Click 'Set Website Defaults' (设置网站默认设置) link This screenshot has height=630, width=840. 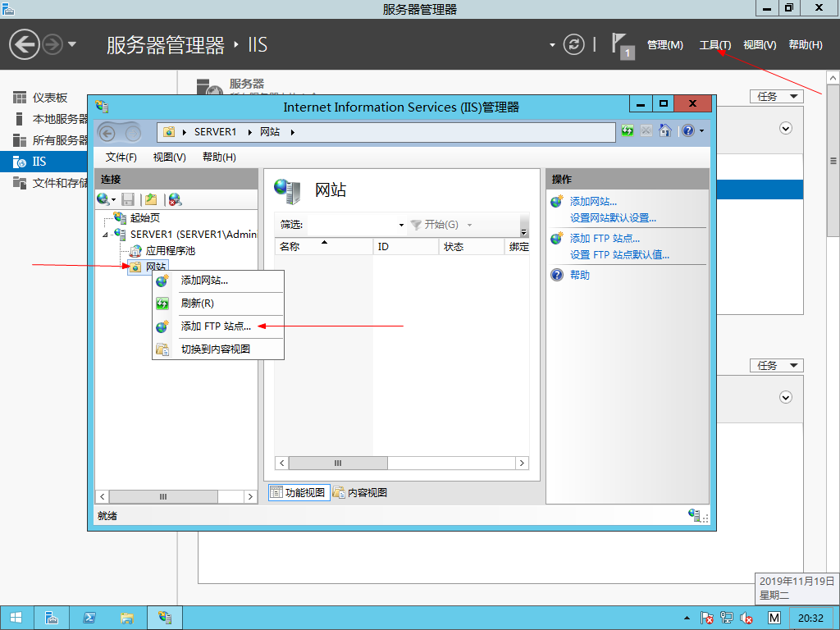(613, 218)
